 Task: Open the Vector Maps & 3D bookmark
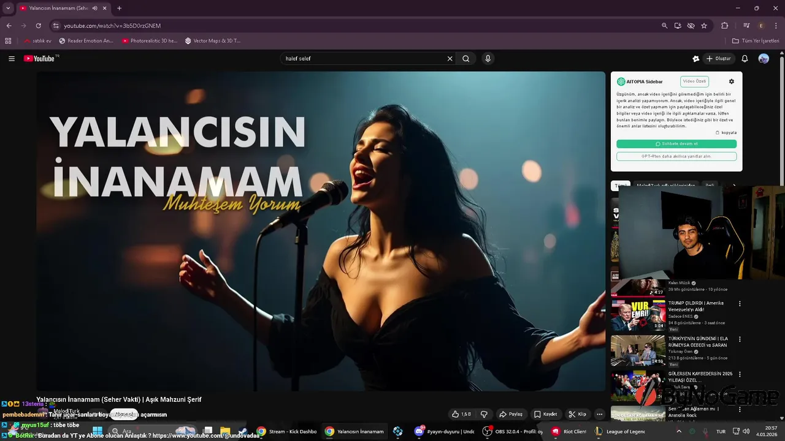(213, 41)
